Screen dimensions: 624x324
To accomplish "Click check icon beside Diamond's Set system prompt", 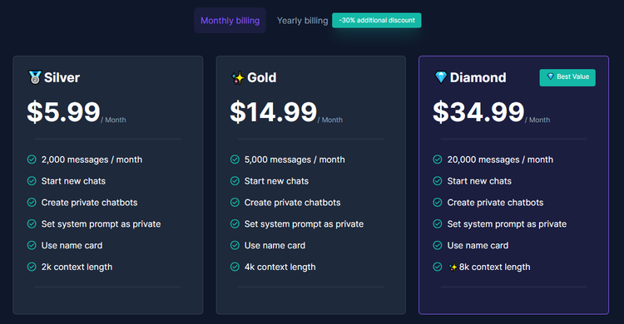I will [x=438, y=223].
